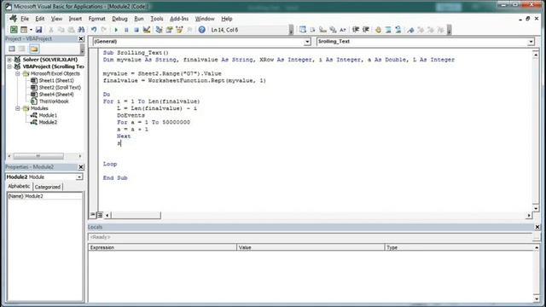Image resolution: width=546 pixels, height=307 pixels.
Task: Select Sheet4 (Sheet4) in project tree
Action: [55, 95]
